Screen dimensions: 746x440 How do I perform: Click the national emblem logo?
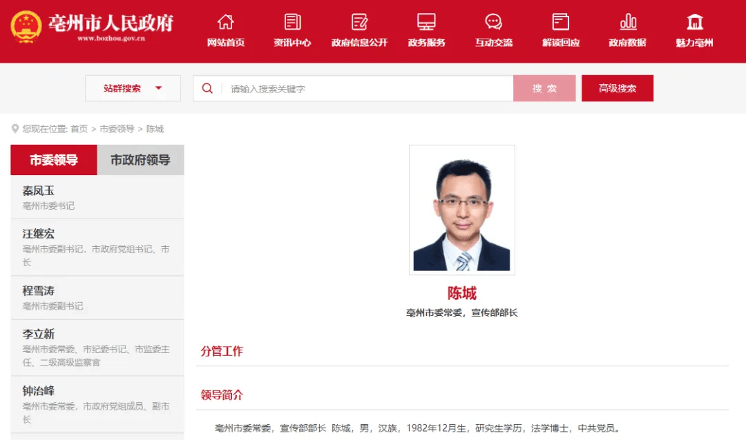(26, 27)
